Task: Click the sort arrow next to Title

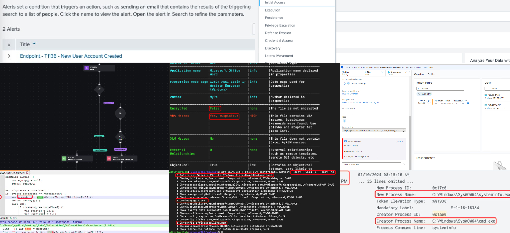Action: [x=34, y=43]
